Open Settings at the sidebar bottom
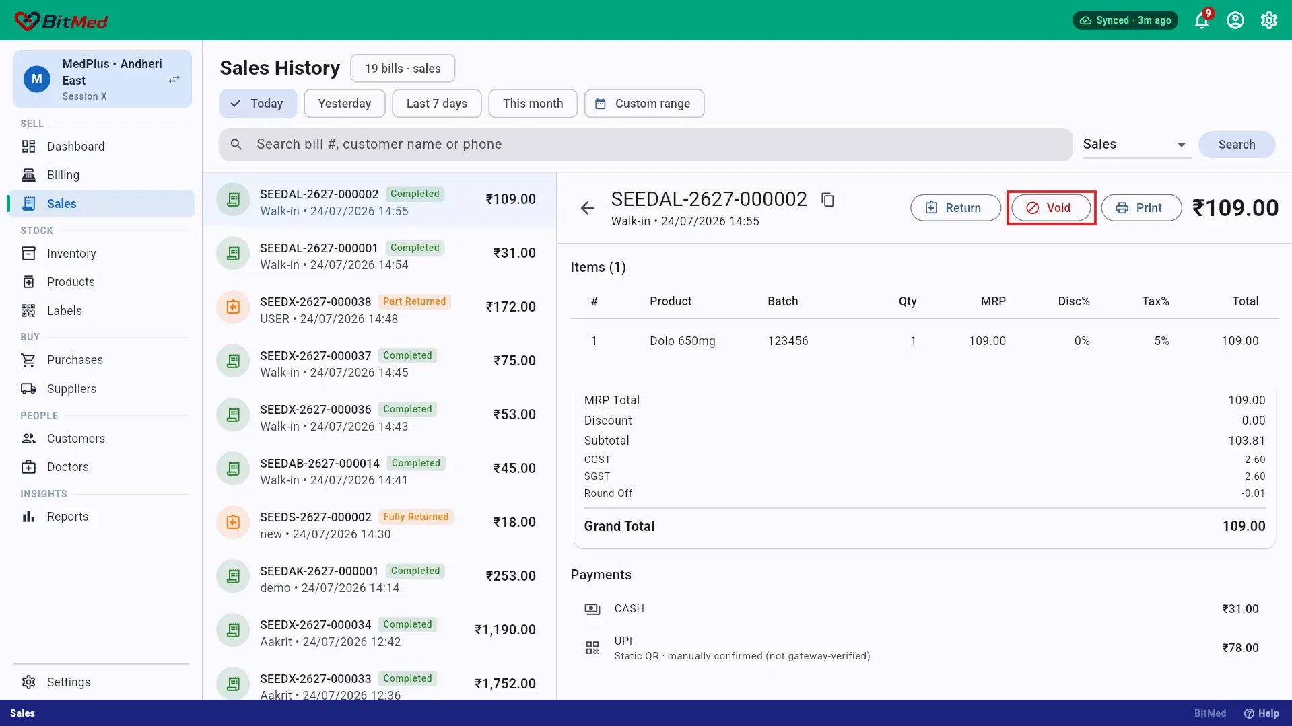The image size is (1292, 726). click(x=101, y=682)
